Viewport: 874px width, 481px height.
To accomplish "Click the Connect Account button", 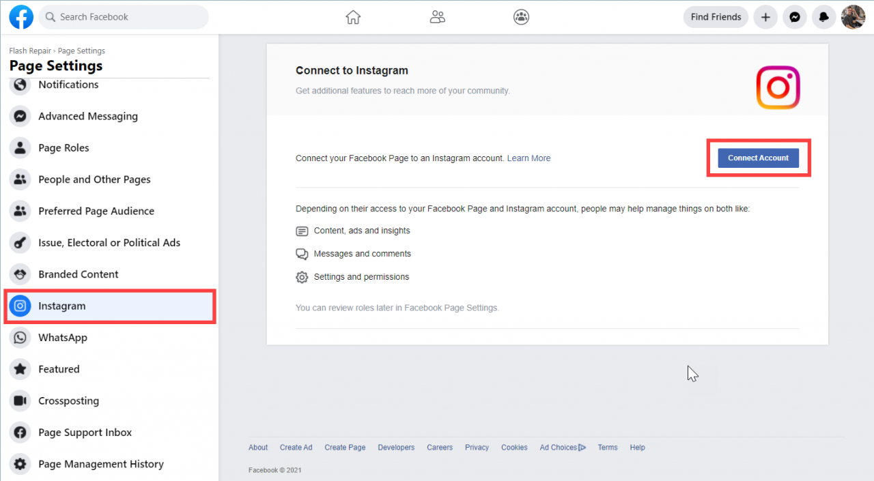I will point(758,158).
